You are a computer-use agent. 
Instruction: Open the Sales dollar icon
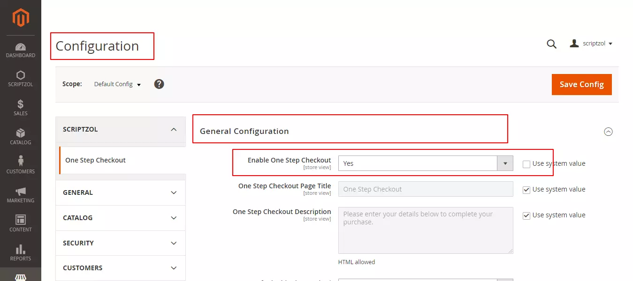21,104
